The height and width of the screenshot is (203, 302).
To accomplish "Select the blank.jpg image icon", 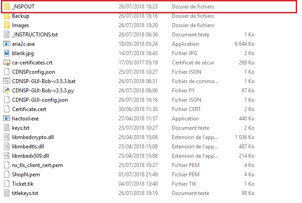I will coord(7,53).
